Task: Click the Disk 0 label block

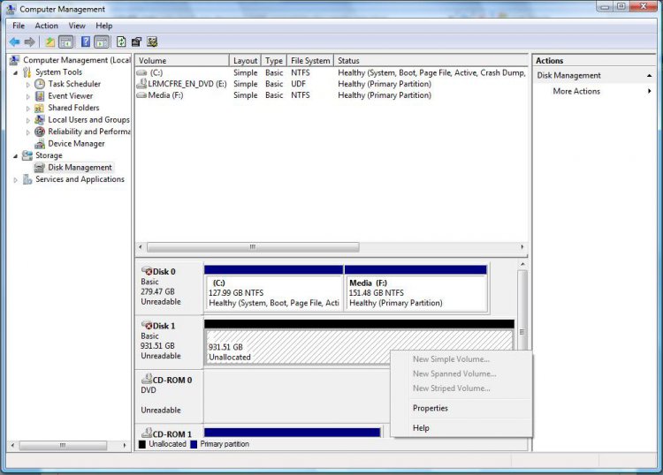Action: [169, 288]
